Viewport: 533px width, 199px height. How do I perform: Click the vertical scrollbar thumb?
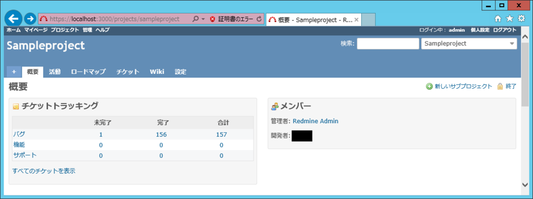pyautogui.click(x=525, y=74)
